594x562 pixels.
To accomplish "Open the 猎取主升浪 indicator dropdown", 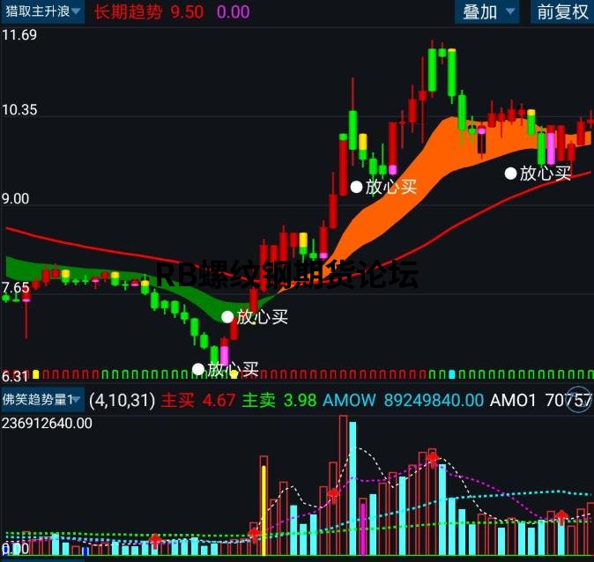I will coord(42,11).
